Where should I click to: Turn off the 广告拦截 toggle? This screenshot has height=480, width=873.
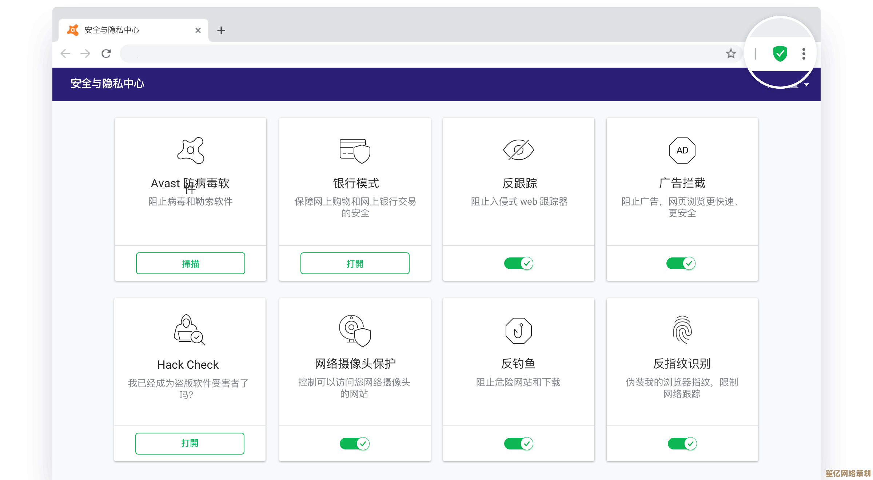(x=681, y=263)
